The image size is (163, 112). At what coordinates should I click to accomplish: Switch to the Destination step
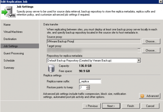coord(10,39)
